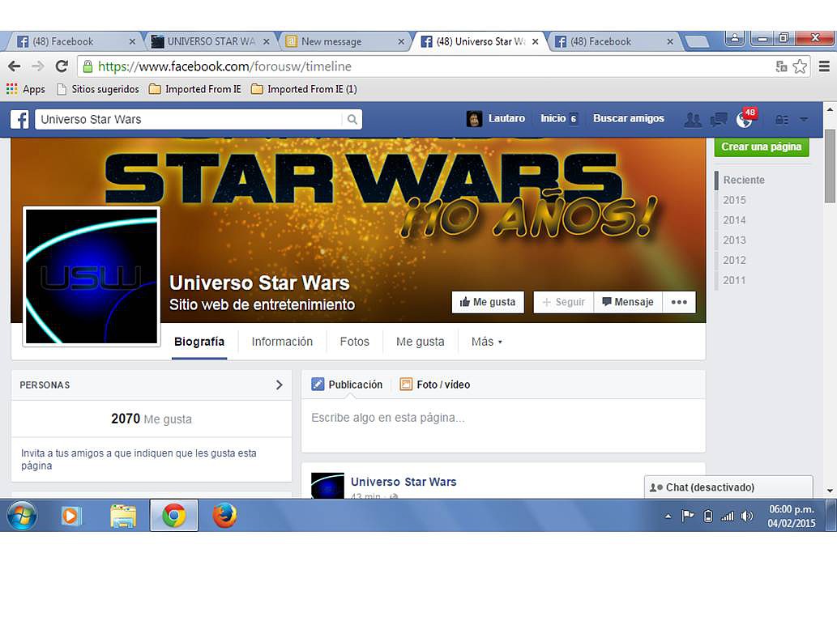Open three-dots more actions button
This screenshot has height=642, width=837.
(x=679, y=302)
